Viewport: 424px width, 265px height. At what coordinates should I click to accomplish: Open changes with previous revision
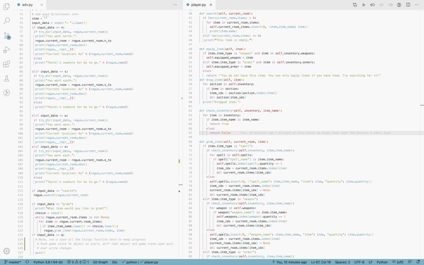[x=372, y=5]
